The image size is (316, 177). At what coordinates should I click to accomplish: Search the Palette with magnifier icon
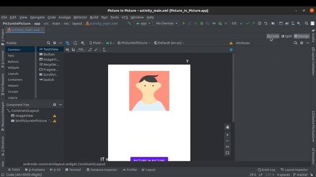click(48, 43)
